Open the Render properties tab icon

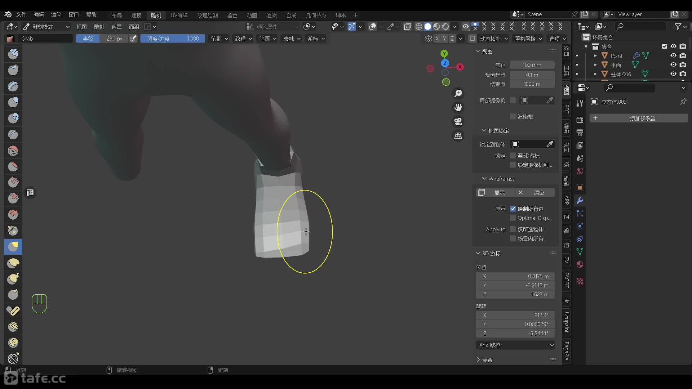click(x=580, y=120)
